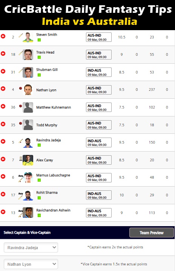
Task: Click the all-rounder icon beside Ravindra Jadeja
Action: point(21,141)
